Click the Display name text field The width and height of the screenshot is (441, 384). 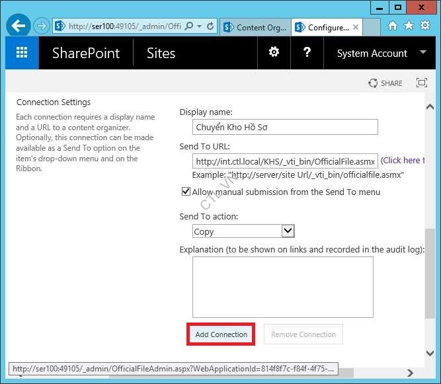click(x=285, y=127)
